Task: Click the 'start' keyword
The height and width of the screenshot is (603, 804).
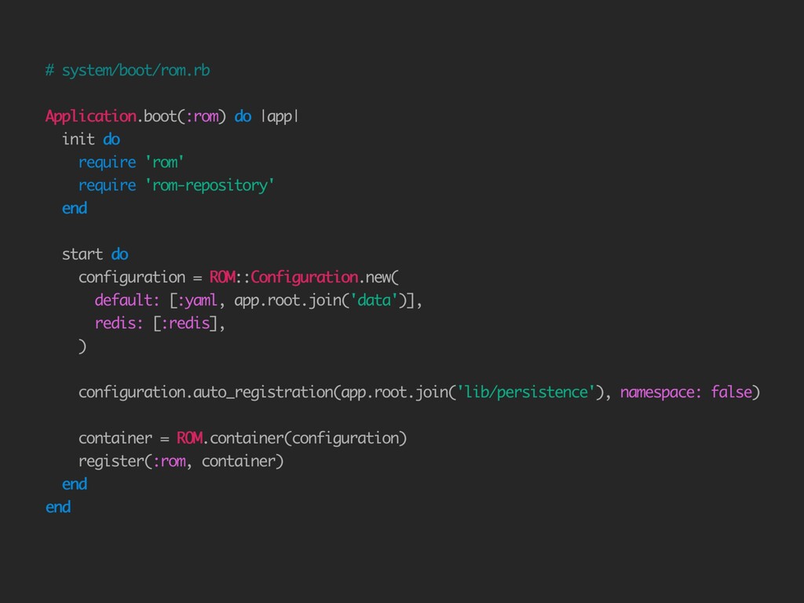Action: pos(82,254)
